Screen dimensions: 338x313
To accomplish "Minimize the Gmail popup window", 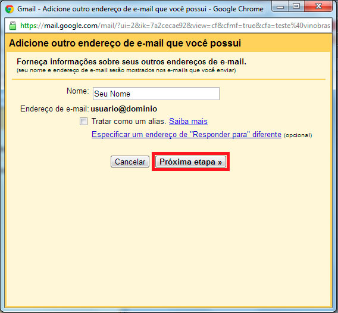I will [280, 7].
